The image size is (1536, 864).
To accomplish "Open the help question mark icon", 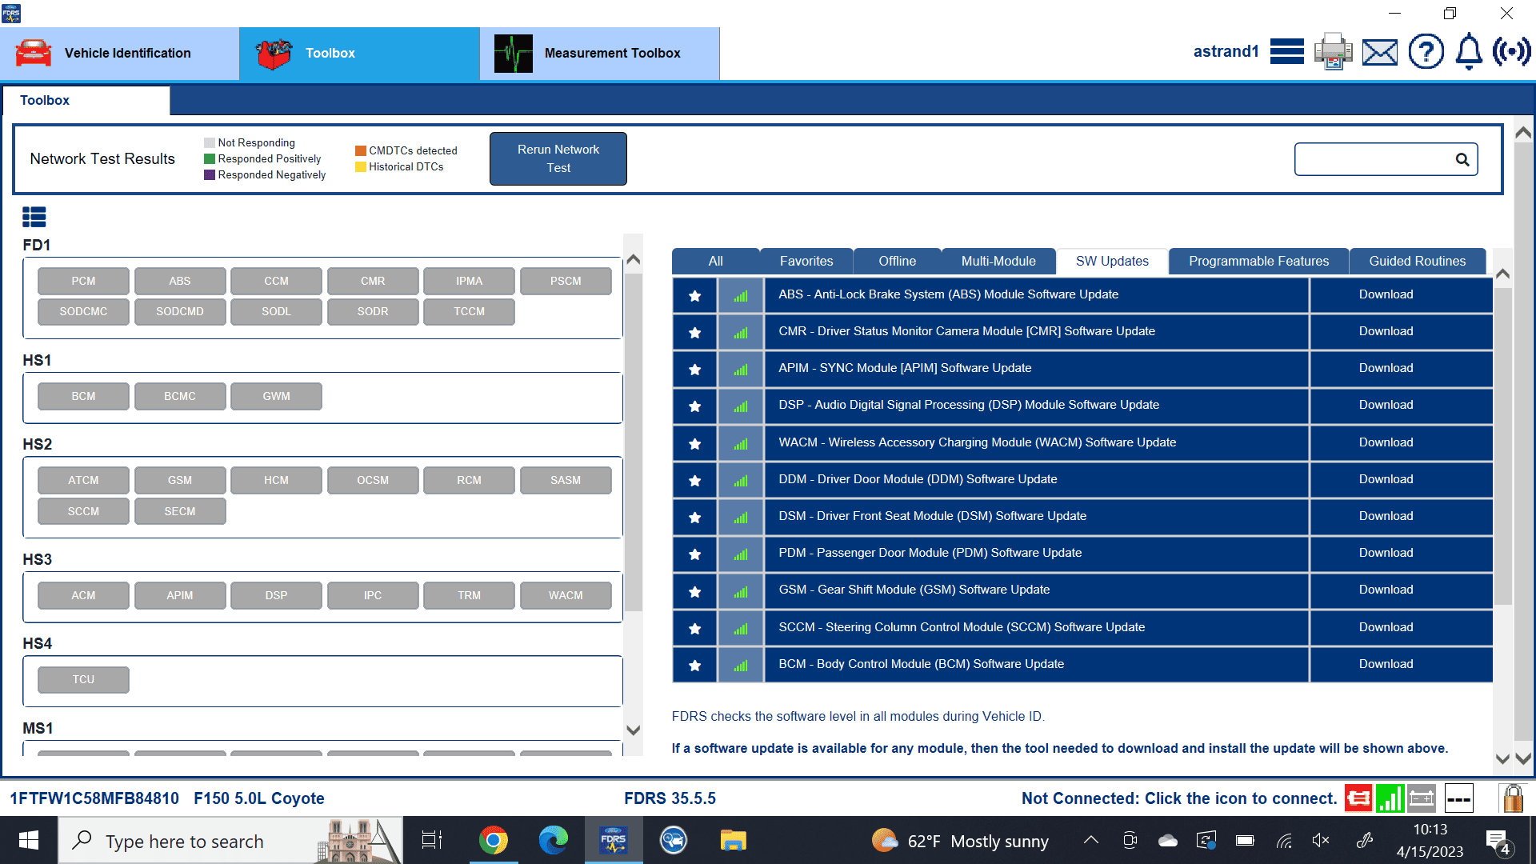I will tap(1426, 52).
